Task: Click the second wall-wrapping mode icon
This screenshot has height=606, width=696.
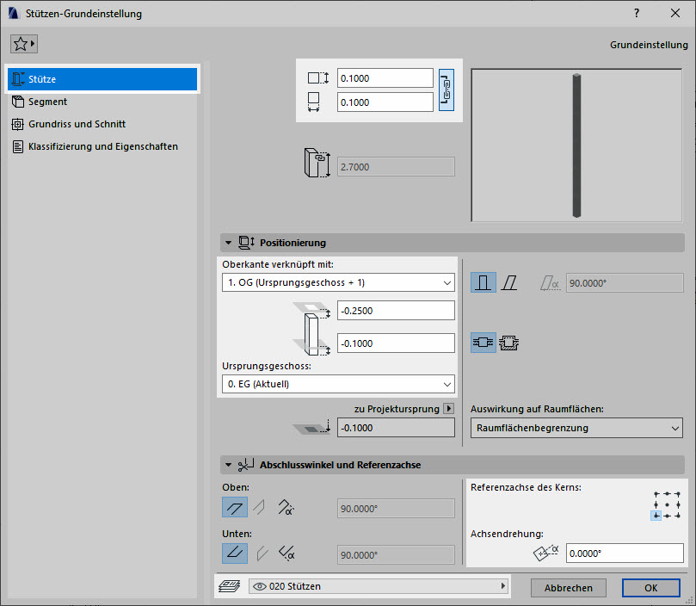Action: pyautogui.click(x=510, y=343)
